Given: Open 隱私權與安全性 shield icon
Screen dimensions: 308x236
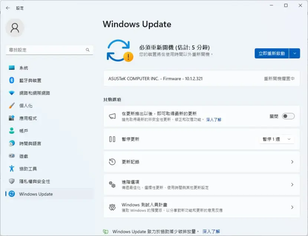Looking at the screenshot, I should tap(12, 181).
